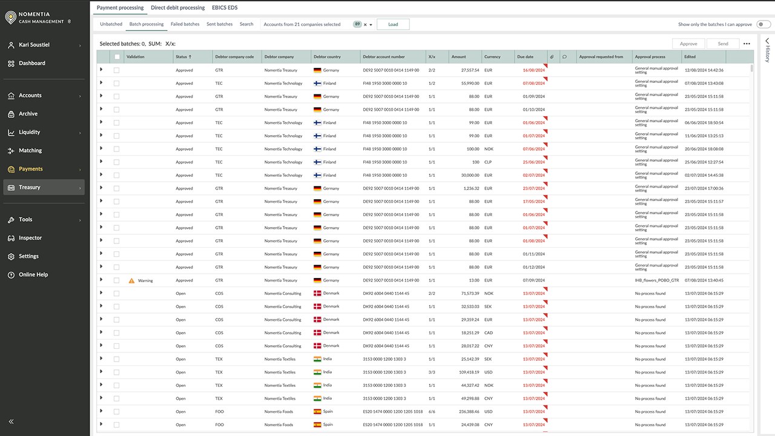
Task: Open the Failed batches sub-tab
Action: (x=185, y=24)
